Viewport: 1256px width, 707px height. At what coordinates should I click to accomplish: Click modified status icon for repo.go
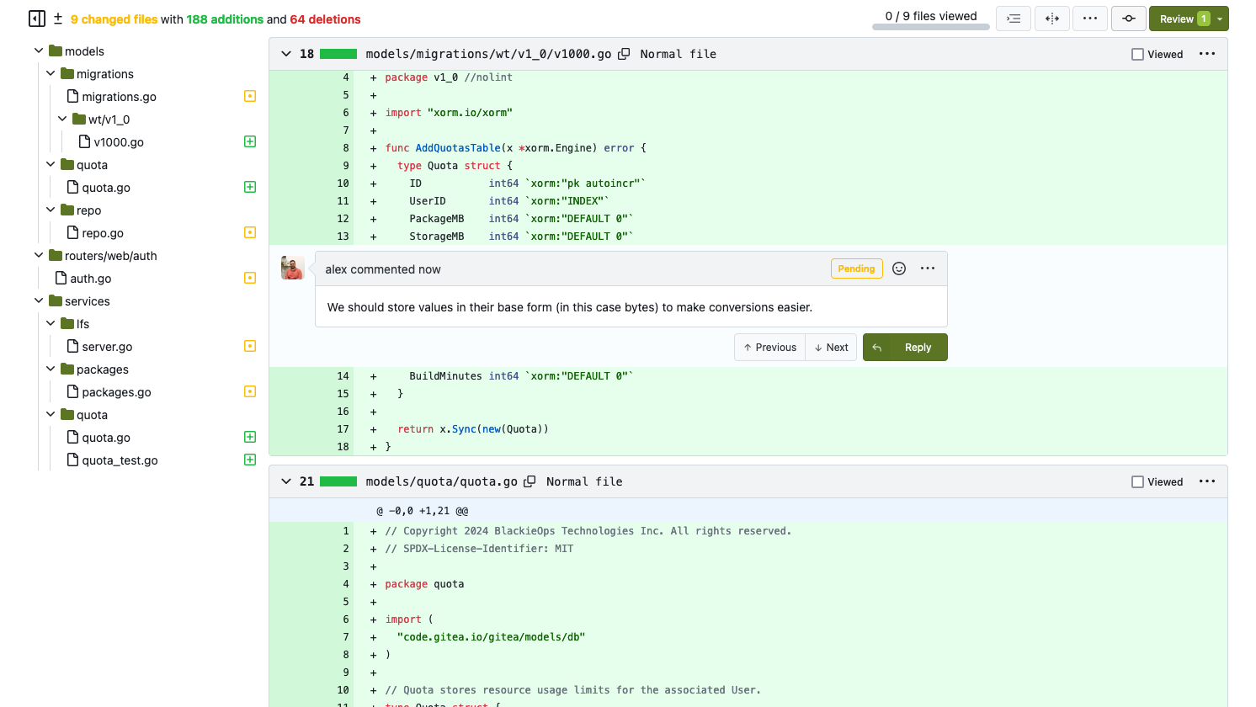point(250,232)
